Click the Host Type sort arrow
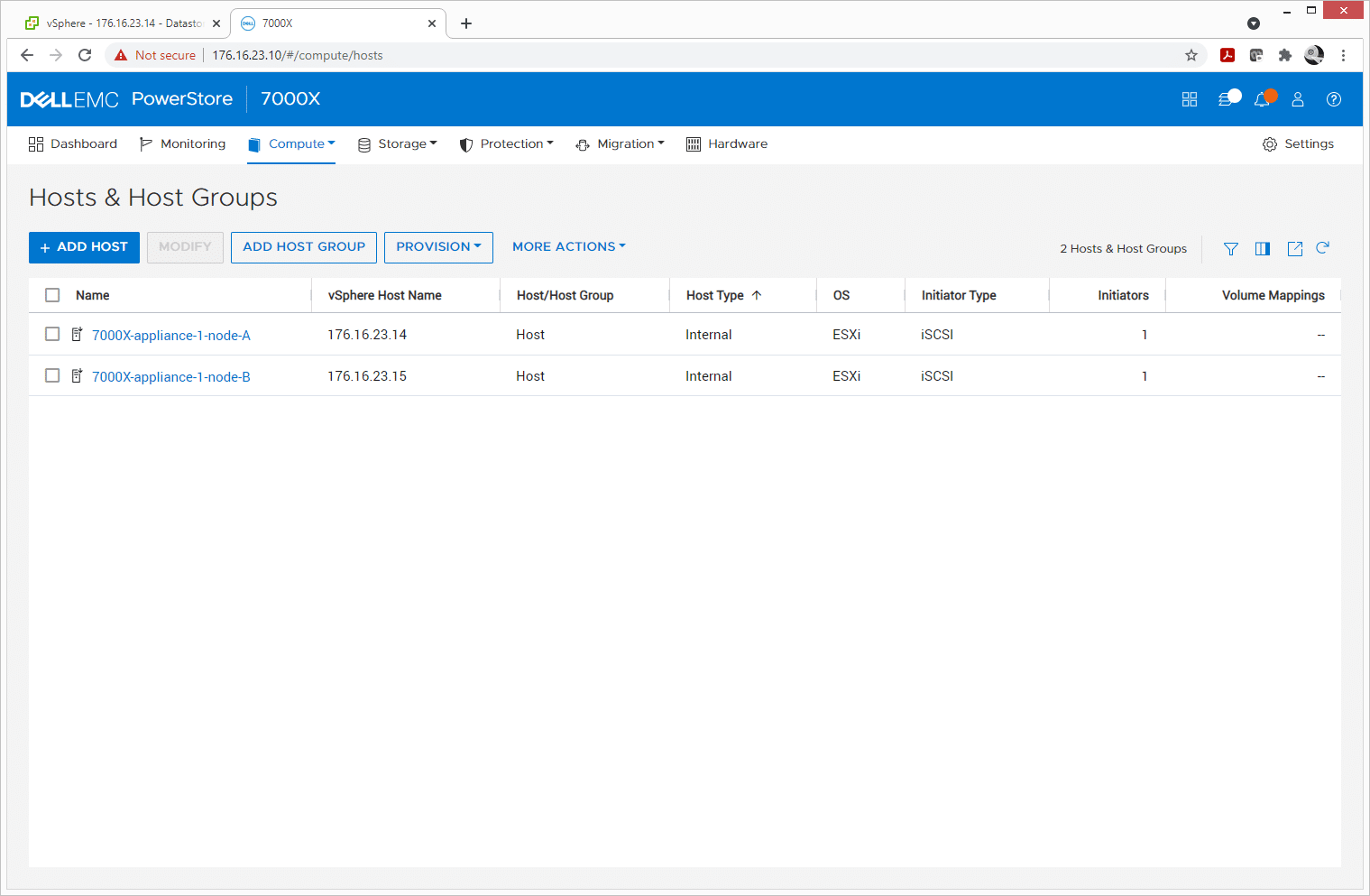This screenshot has width=1370, height=896. (x=757, y=295)
